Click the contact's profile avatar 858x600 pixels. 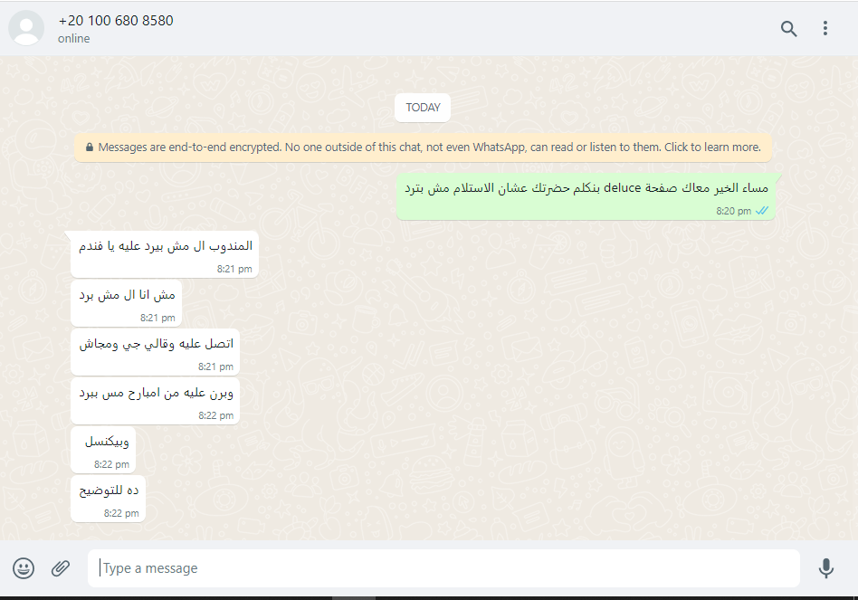coord(26,28)
